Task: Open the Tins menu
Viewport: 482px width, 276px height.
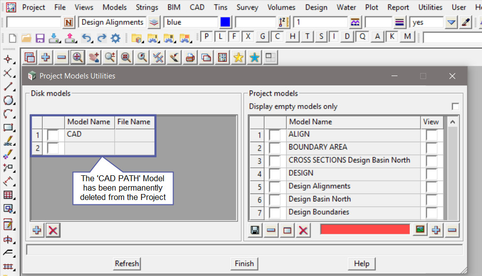Action: click(220, 7)
